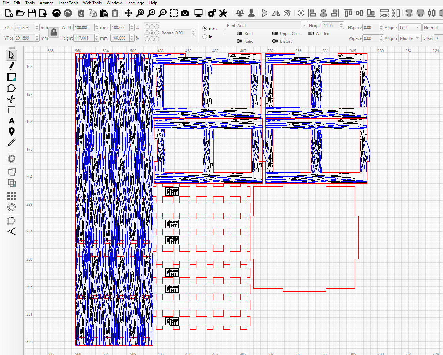Viewport: 443px width, 355px height.
Task: Click the Delete trash icon
Action: (115, 13)
